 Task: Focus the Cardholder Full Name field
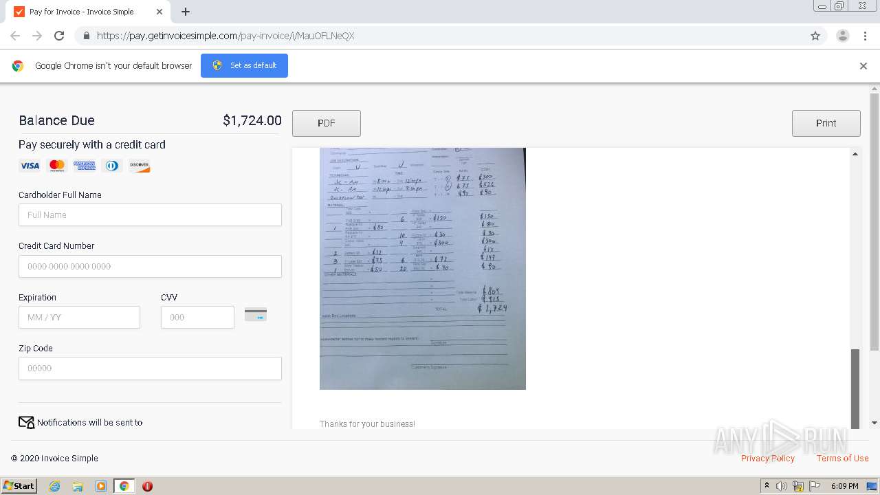pyautogui.click(x=150, y=214)
